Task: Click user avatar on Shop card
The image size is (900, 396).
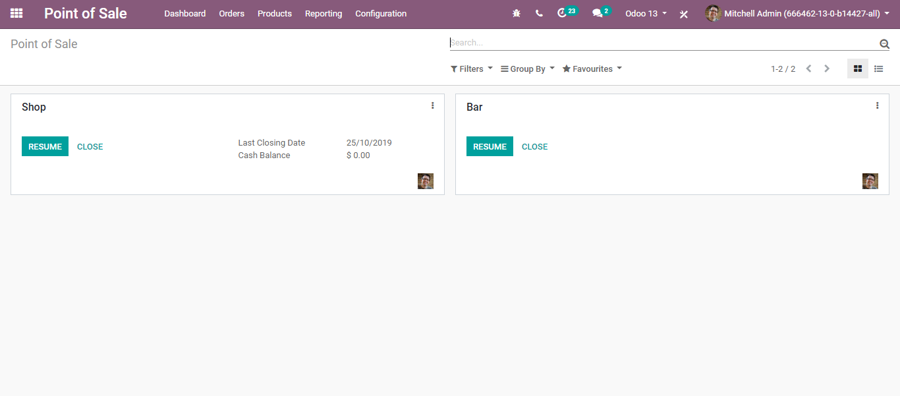Action: 426,181
